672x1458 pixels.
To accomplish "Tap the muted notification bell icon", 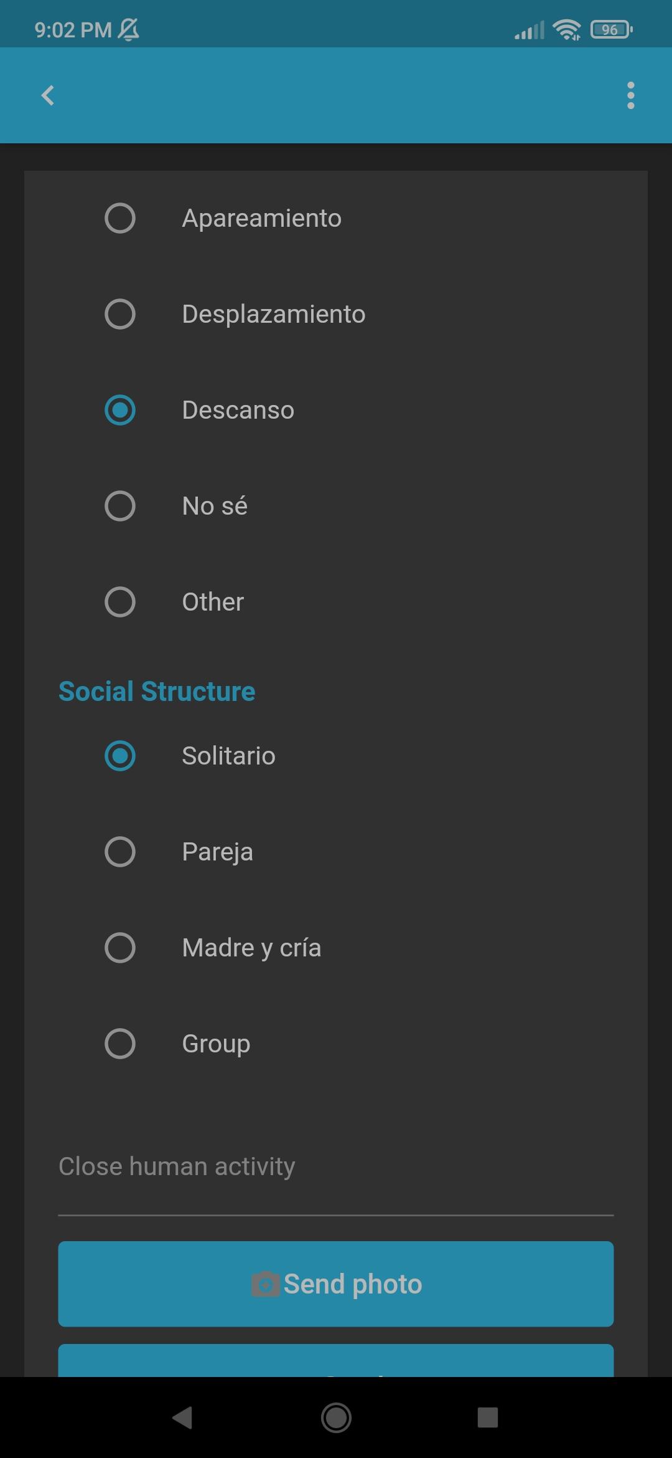I will click(128, 29).
